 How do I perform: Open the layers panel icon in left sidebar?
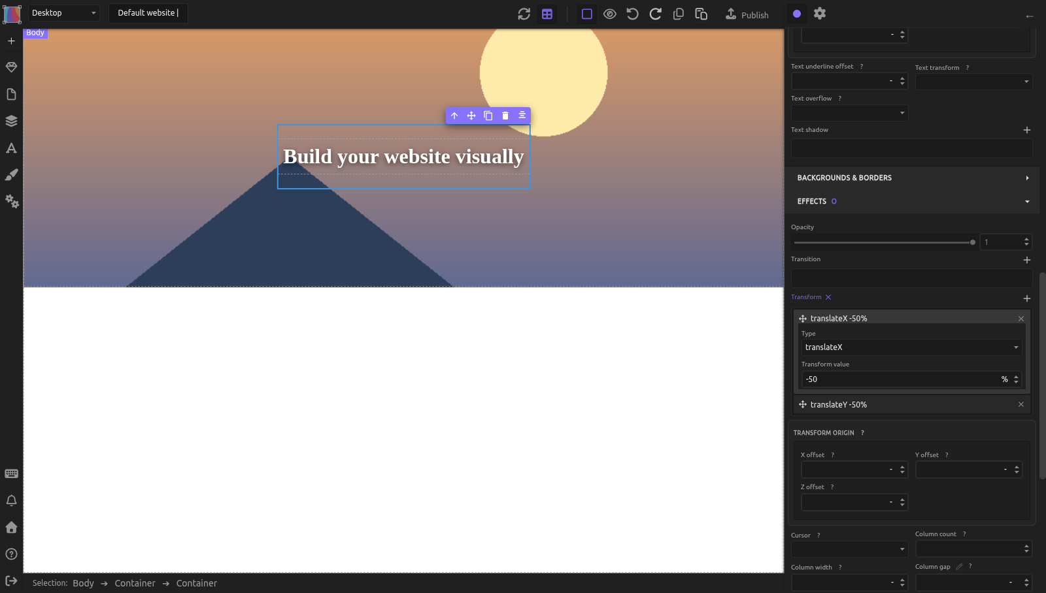(x=11, y=121)
